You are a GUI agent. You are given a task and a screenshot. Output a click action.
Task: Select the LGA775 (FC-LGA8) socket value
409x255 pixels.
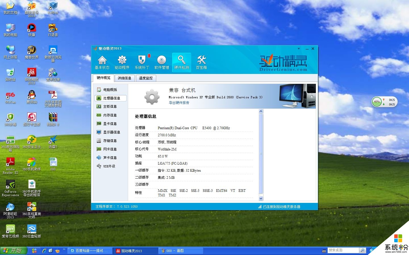pyautogui.click(x=172, y=163)
